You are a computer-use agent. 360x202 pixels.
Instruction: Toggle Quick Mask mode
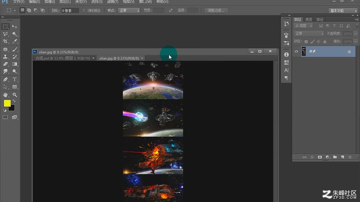click(x=5, y=117)
